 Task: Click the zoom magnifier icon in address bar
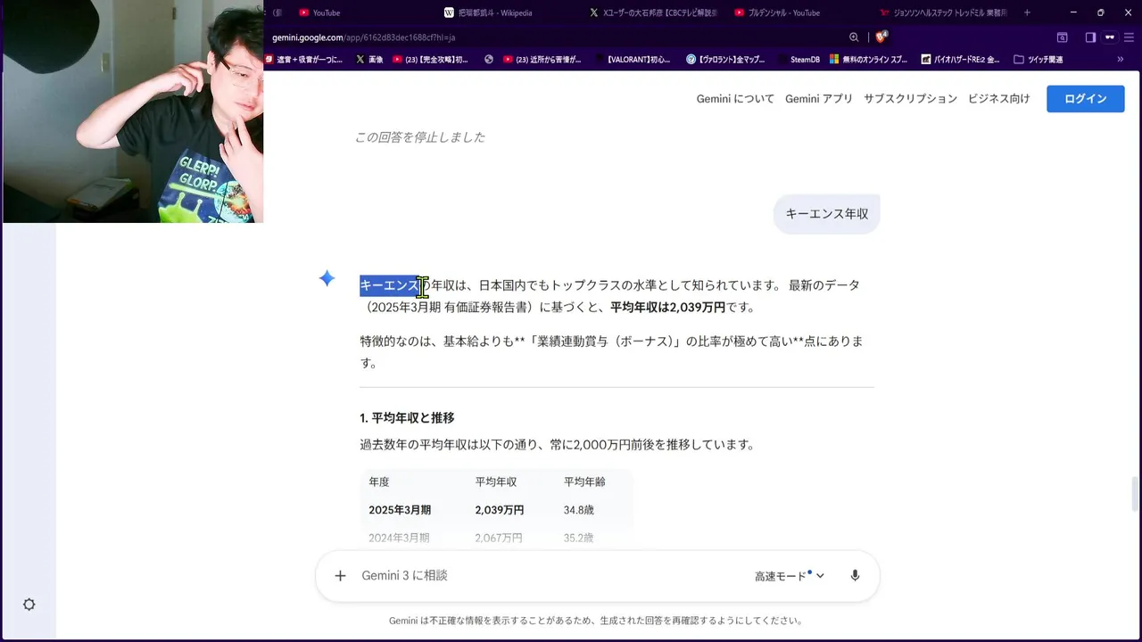click(854, 37)
